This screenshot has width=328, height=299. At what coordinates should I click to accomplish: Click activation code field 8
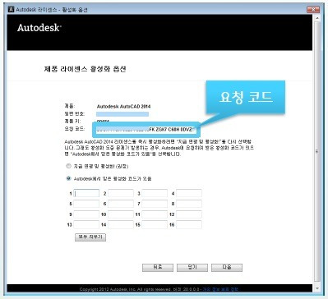[x=189, y=204]
